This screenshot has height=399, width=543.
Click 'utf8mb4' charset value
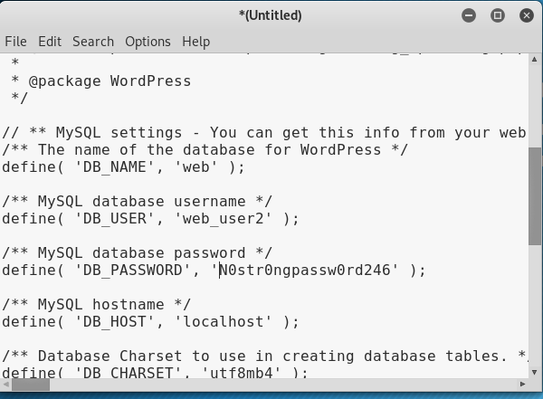[x=242, y=373]
